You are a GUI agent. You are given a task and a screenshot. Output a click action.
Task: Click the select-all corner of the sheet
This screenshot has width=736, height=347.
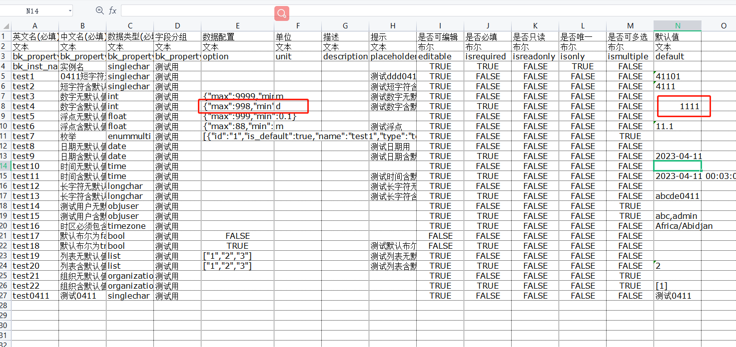point(5,26)
